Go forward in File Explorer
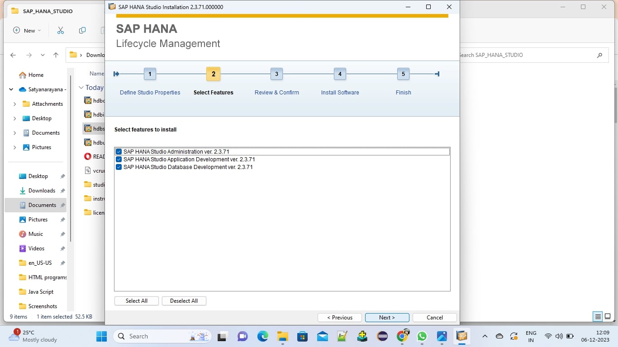The width and height of the screenshot is (618, 347). click(29, 55)
